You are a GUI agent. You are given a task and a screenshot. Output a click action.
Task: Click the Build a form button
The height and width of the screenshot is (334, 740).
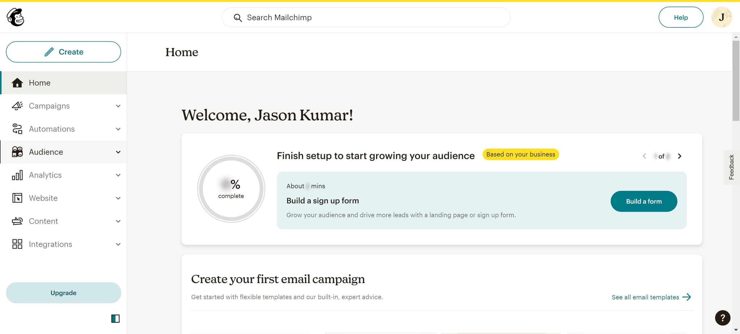pos(644,201)
